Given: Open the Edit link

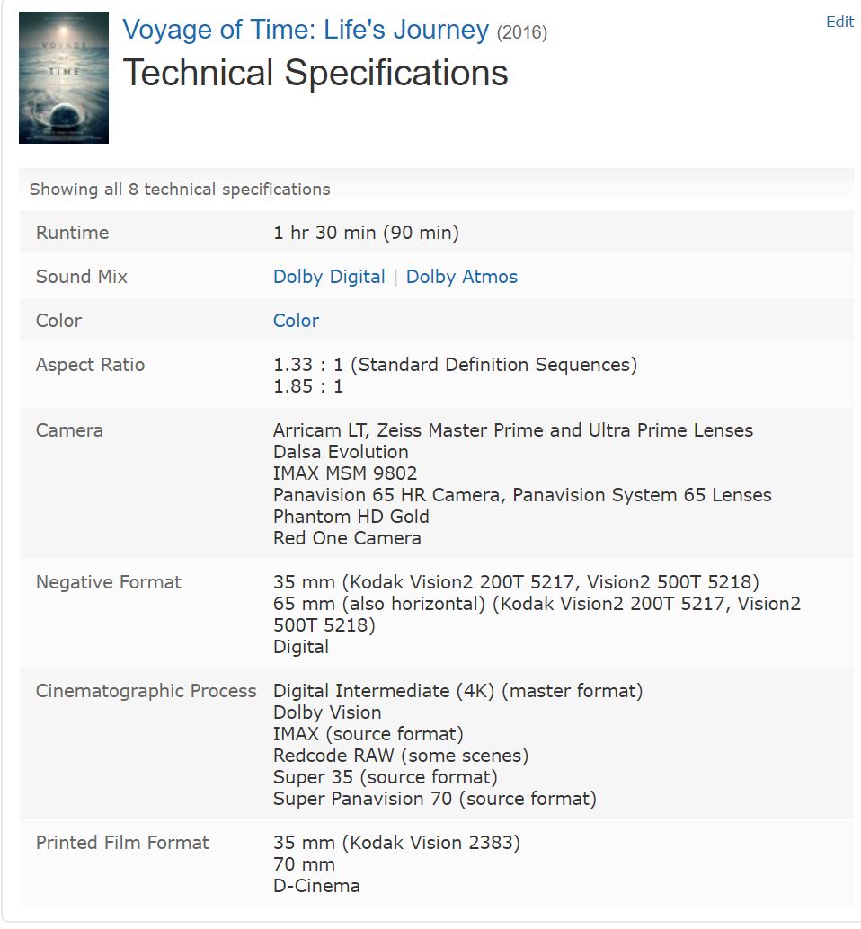Looking at the screenshot, I should tap(839, 22).
